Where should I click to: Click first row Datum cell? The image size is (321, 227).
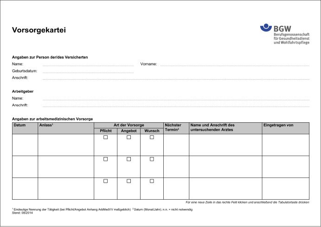pyautogui.click(x=25, y=145)
